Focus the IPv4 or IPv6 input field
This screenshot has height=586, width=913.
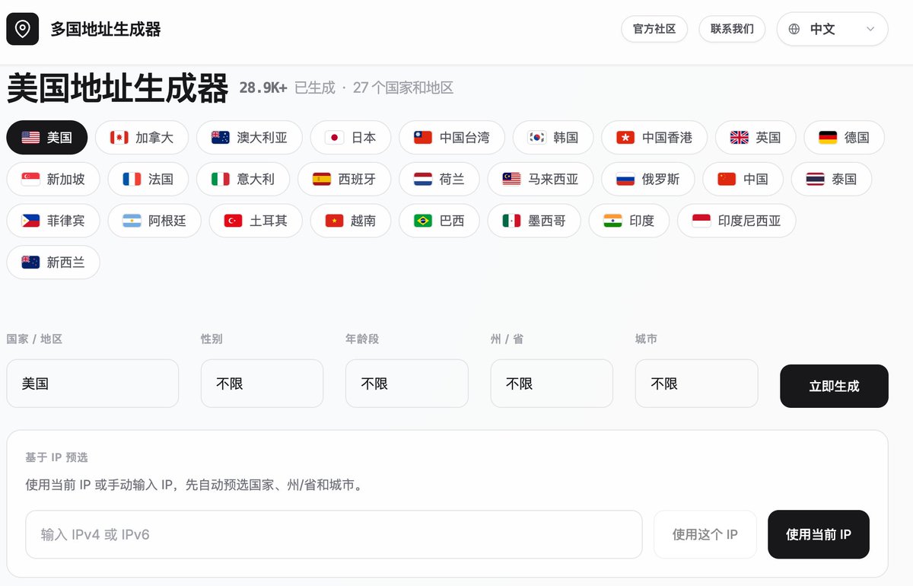coord(334,534)
